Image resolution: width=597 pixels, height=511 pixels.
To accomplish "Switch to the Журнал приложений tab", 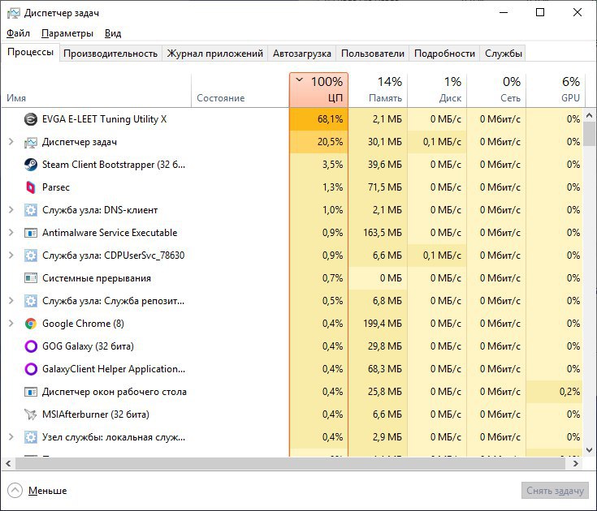I will click(214, 54).
